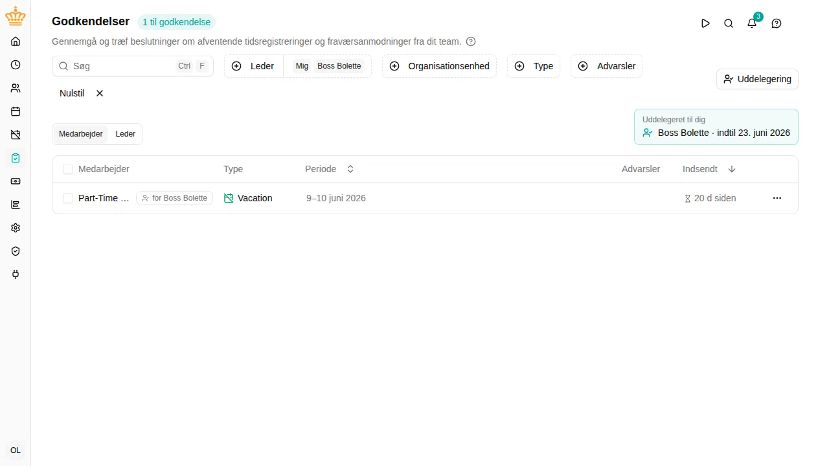The image size is (829, 466).
Task: Click the 'Mig Boss Bolette' filter value
Action: [328, 66]
